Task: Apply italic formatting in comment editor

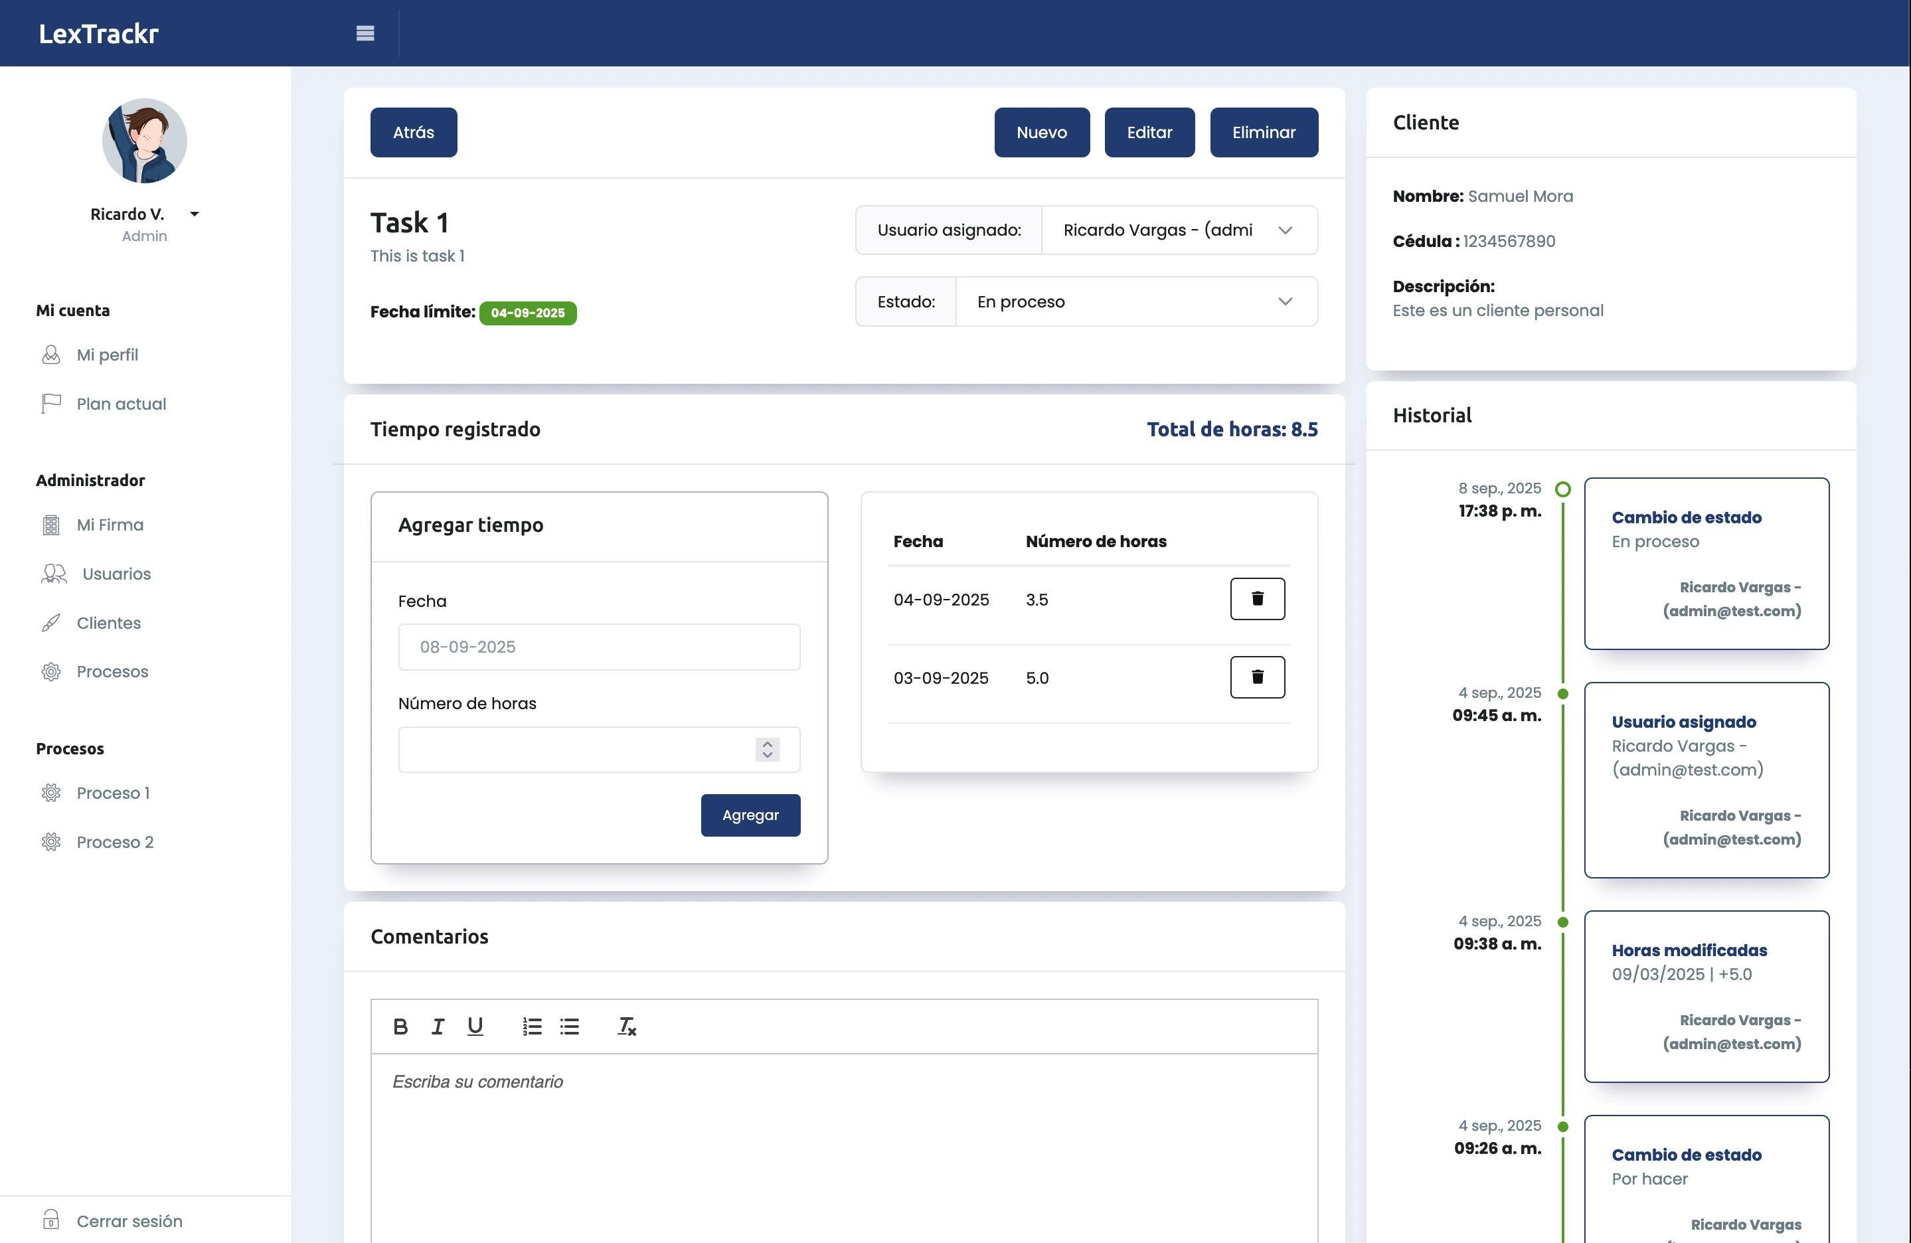Action: [x=438, y=1026]
